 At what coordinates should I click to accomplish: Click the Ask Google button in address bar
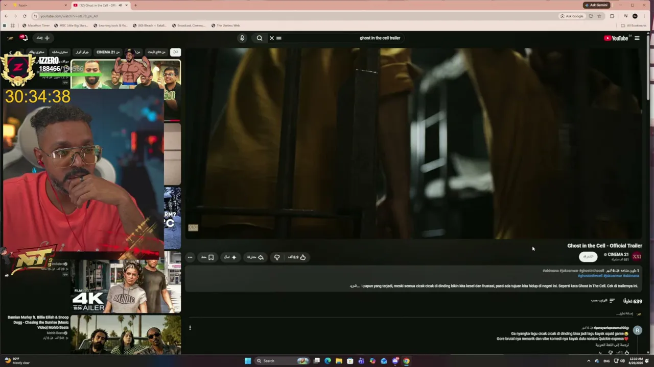(572, 16)
